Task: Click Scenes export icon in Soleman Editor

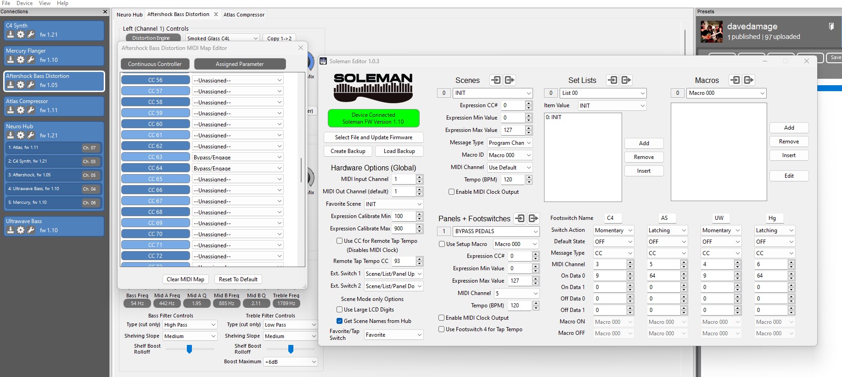Action: [510, 80]
